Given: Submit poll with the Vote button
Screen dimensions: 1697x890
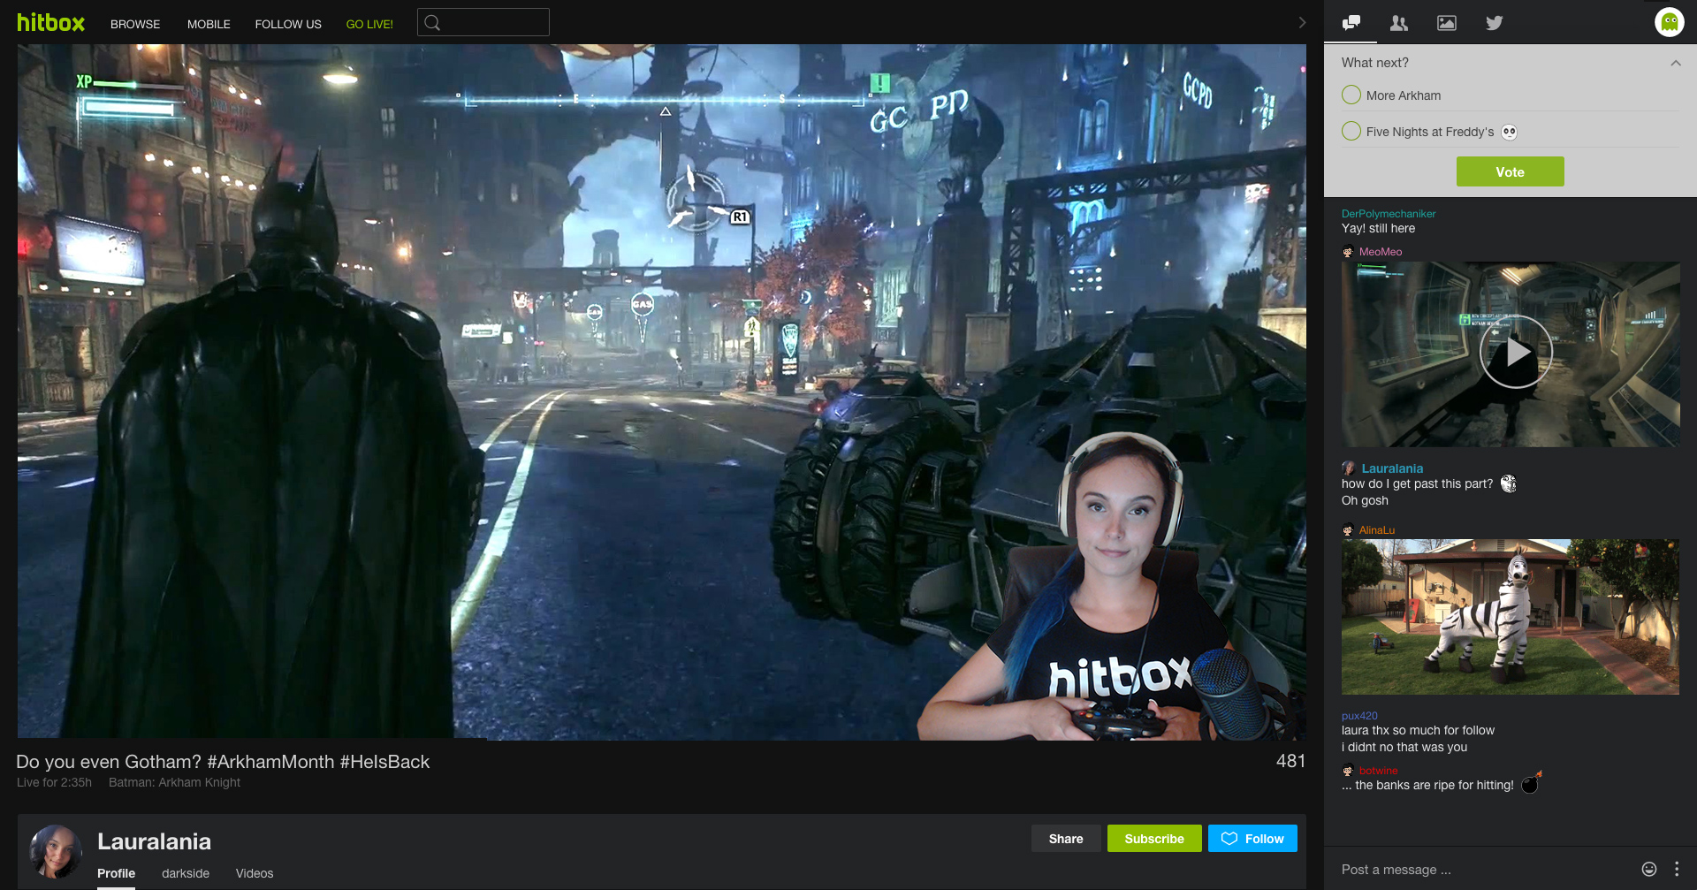Looking at the screenshot, I should 1510,171.
